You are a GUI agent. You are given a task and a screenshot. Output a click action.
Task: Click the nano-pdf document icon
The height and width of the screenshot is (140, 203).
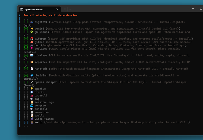pyautogui.click(x=32, y=69)
